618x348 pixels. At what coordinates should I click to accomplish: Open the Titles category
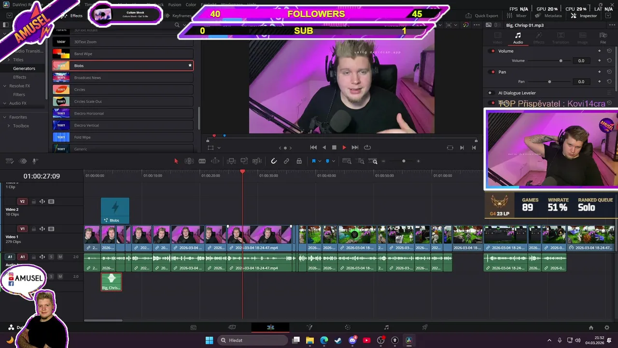click(18, 59)
